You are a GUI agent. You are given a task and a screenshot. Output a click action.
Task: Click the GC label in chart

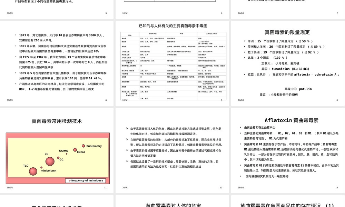tap(61, 159)
